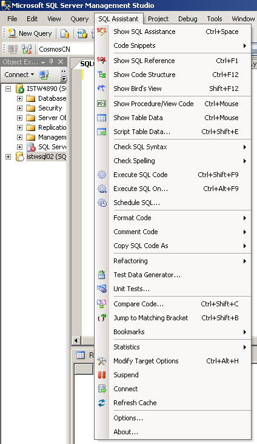Viewport: 257px width, 444px height.
Task: Open Object Explorer window position dropdown arrow
Action: click(43, 62)
